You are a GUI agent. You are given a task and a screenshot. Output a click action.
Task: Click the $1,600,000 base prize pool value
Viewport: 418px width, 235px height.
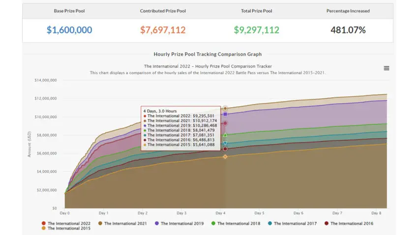pyautogui.click(x=69, y=30)
